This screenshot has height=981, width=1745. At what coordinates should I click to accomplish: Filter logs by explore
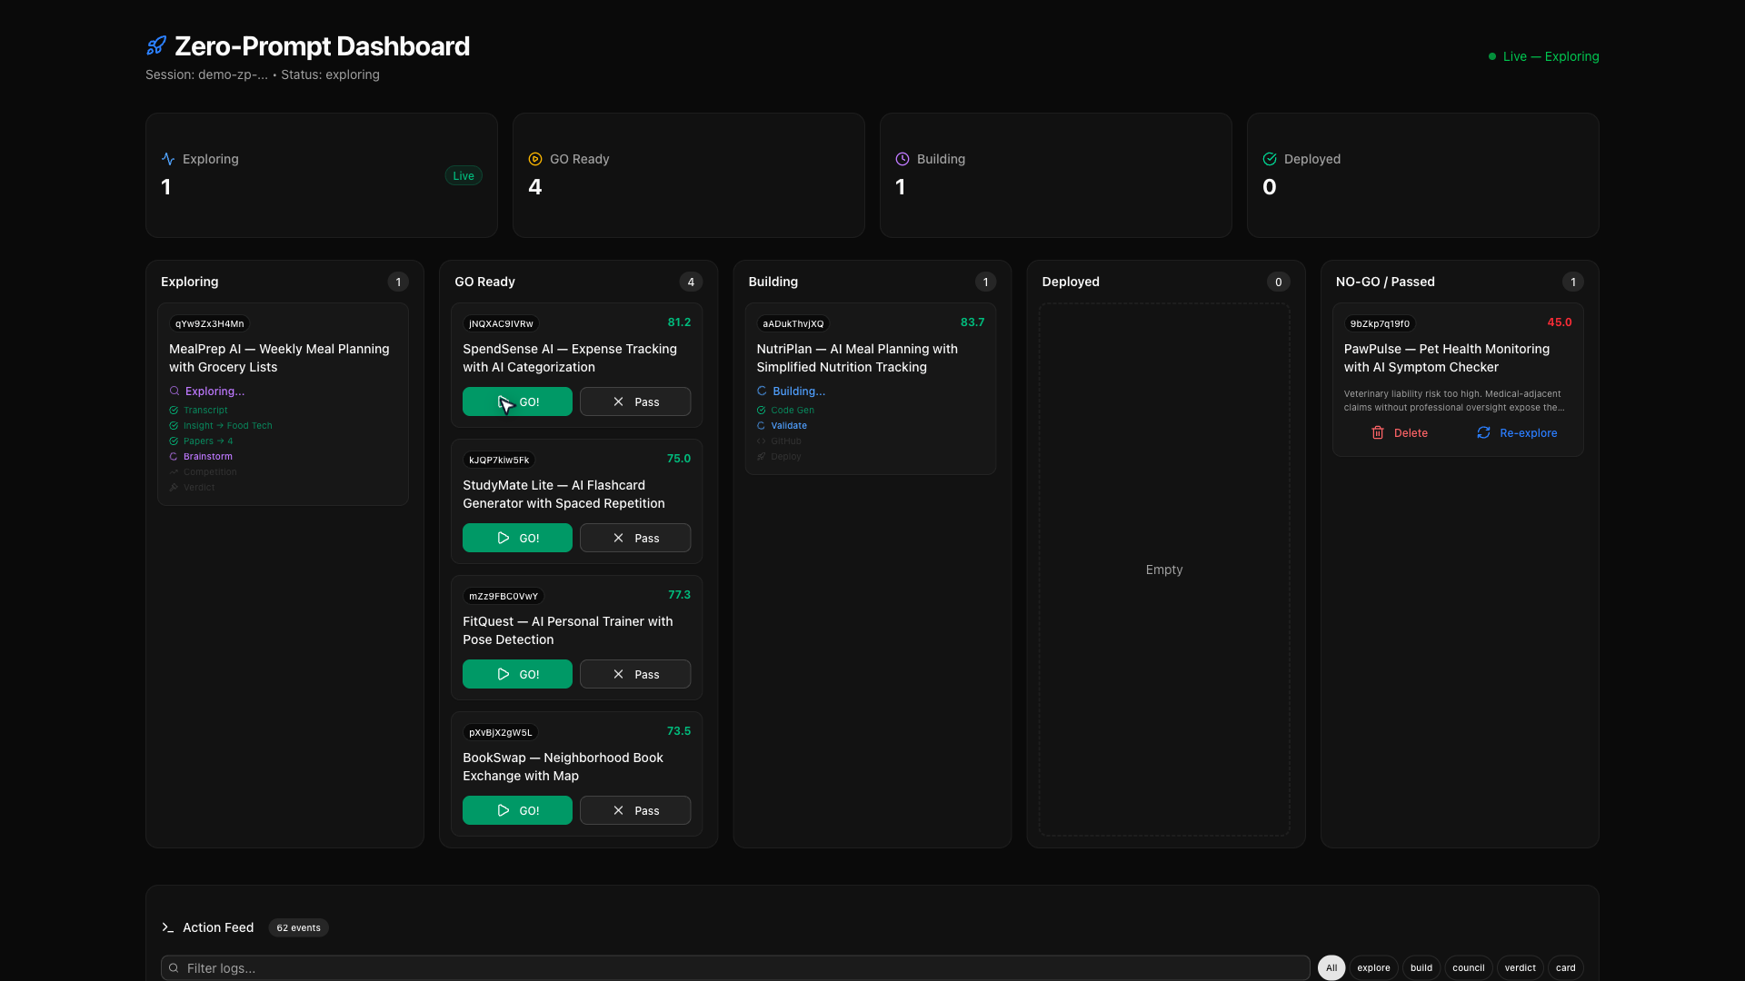tap(1373, 968)
